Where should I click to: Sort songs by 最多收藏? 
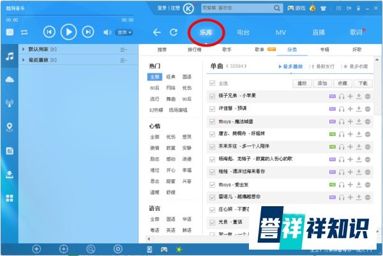tap(356, 66)
